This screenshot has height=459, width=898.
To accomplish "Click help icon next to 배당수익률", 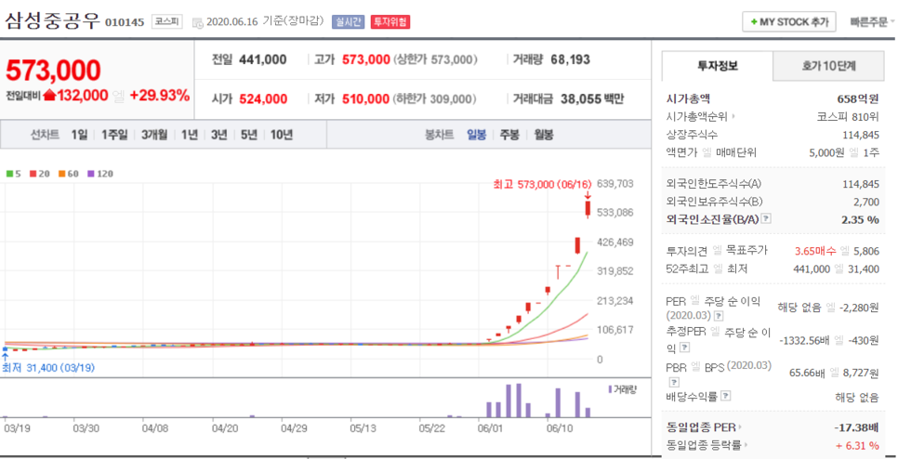I will click(x=726, y=396).
